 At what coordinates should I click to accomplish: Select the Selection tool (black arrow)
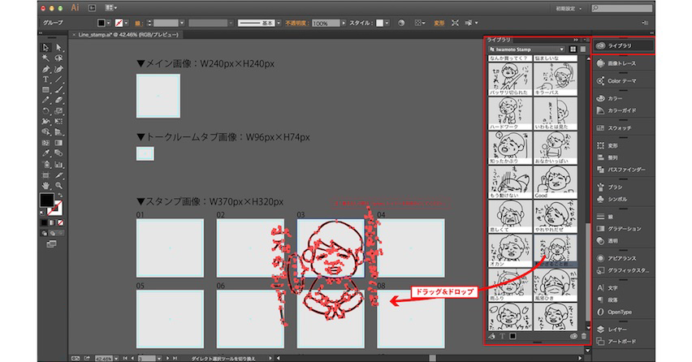[45, 48]
